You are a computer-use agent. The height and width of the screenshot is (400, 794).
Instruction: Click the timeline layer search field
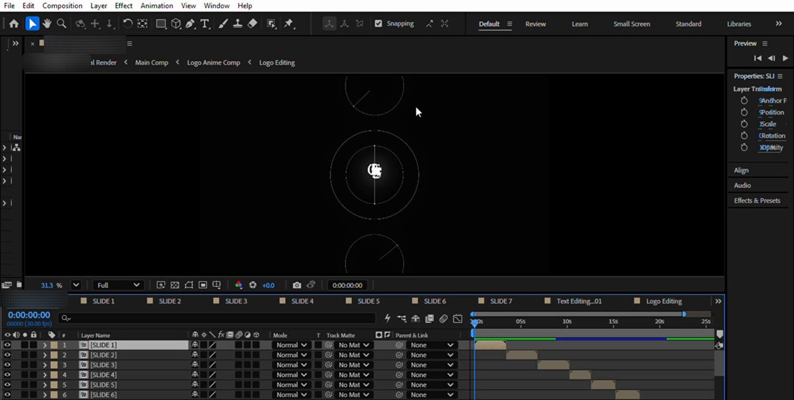[217, 319]
